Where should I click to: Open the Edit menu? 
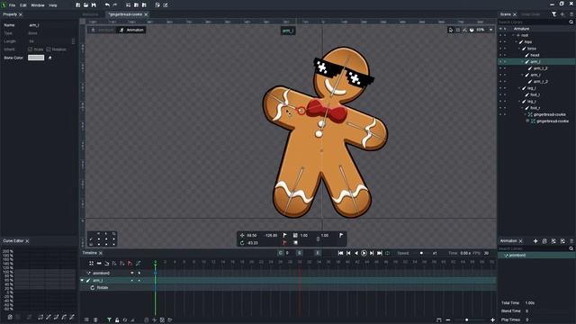click(x=23, y=5)
